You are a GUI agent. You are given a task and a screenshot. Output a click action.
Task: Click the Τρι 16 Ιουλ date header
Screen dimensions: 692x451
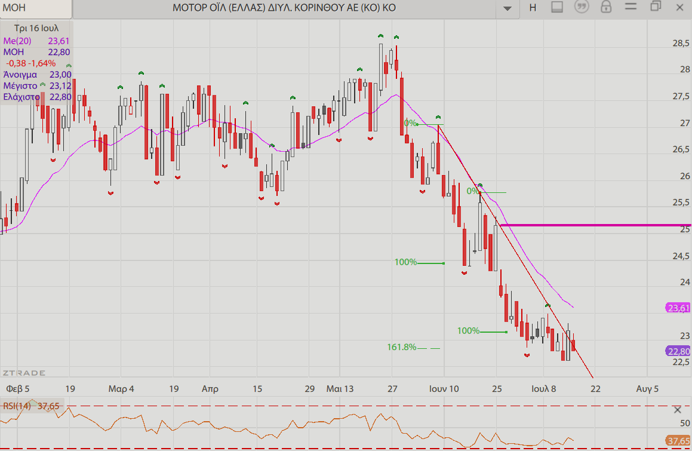click(36, 28)
